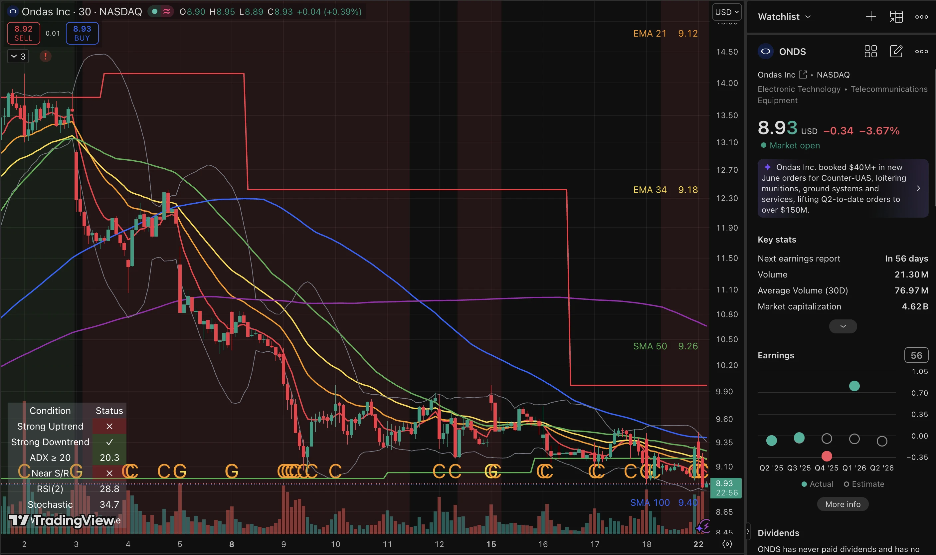Click the Earnings section heading
Image resolution: width=936 pixels, height=555 pixels.
(776, 355)
